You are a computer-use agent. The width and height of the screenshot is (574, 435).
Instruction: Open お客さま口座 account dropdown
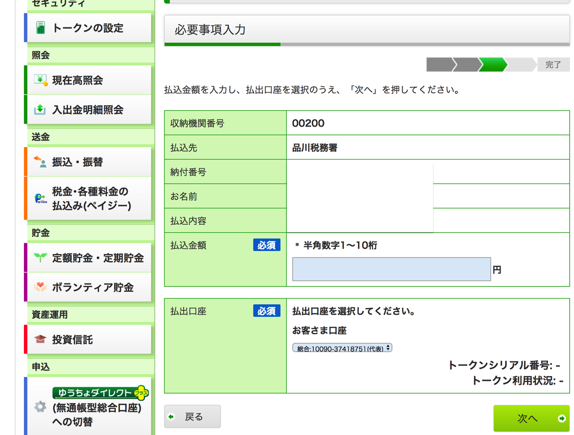(342, 348)
